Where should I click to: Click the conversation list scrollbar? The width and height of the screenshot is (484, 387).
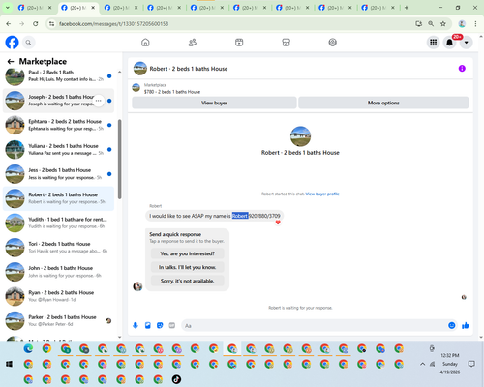tap(120, 160)
